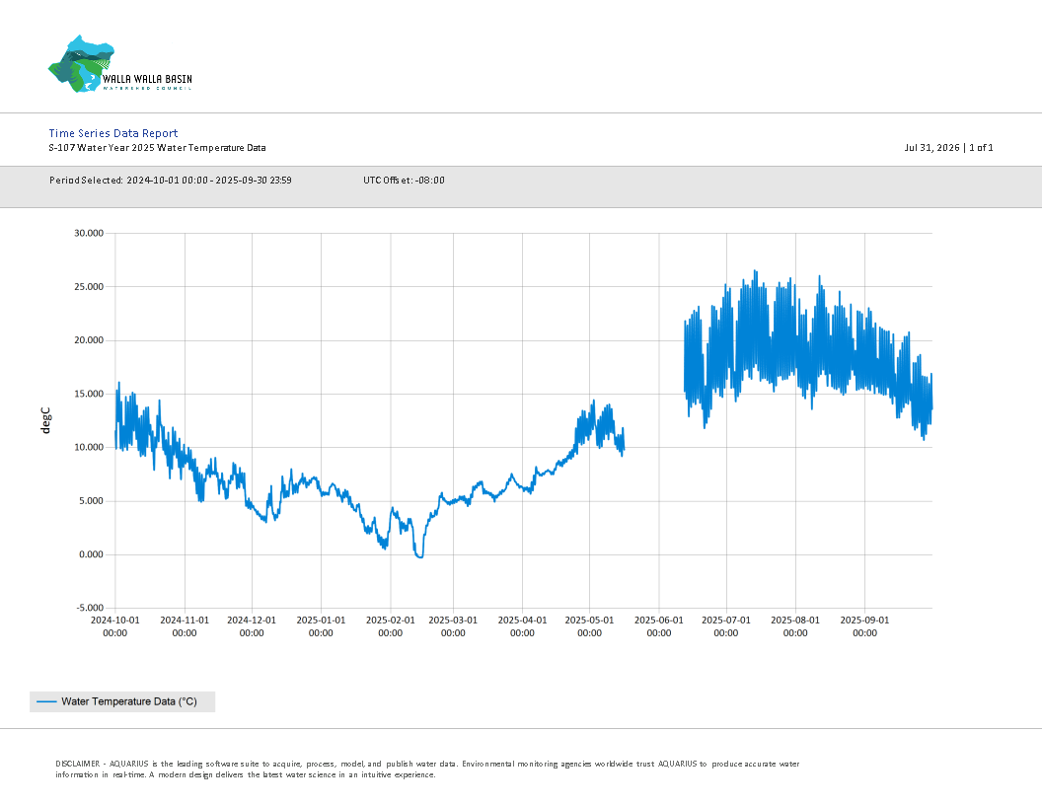Click the 2025-03-01 x-axis date label
This screenshot has width=1042, height=805.
point(453,626)
